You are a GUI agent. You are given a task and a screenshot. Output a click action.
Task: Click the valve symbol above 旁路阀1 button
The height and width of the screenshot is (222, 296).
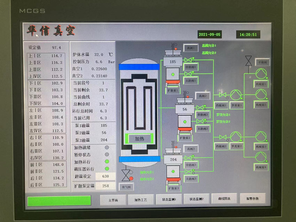188,60
